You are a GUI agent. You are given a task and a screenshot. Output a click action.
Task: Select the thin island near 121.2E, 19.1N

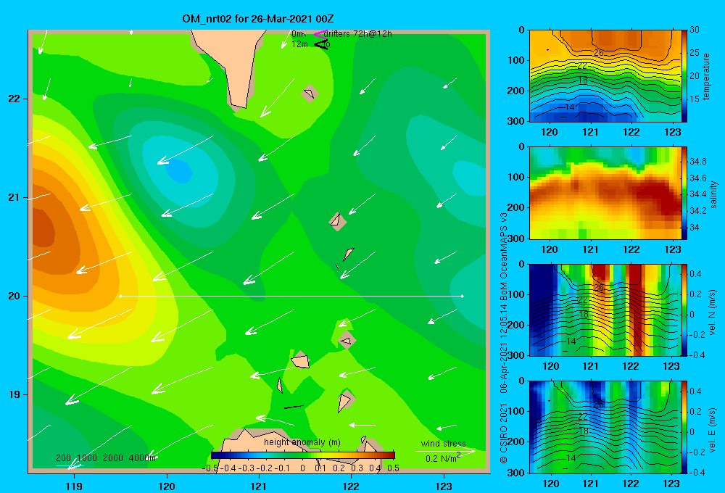[x=280, y=385]
